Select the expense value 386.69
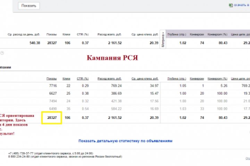Screen dimensions: 250x166 coord(116,93)
